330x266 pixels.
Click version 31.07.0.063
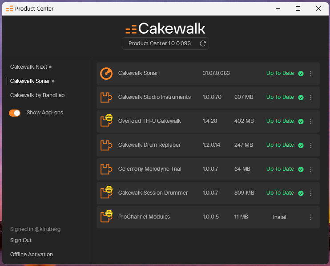tap(216, 73)
